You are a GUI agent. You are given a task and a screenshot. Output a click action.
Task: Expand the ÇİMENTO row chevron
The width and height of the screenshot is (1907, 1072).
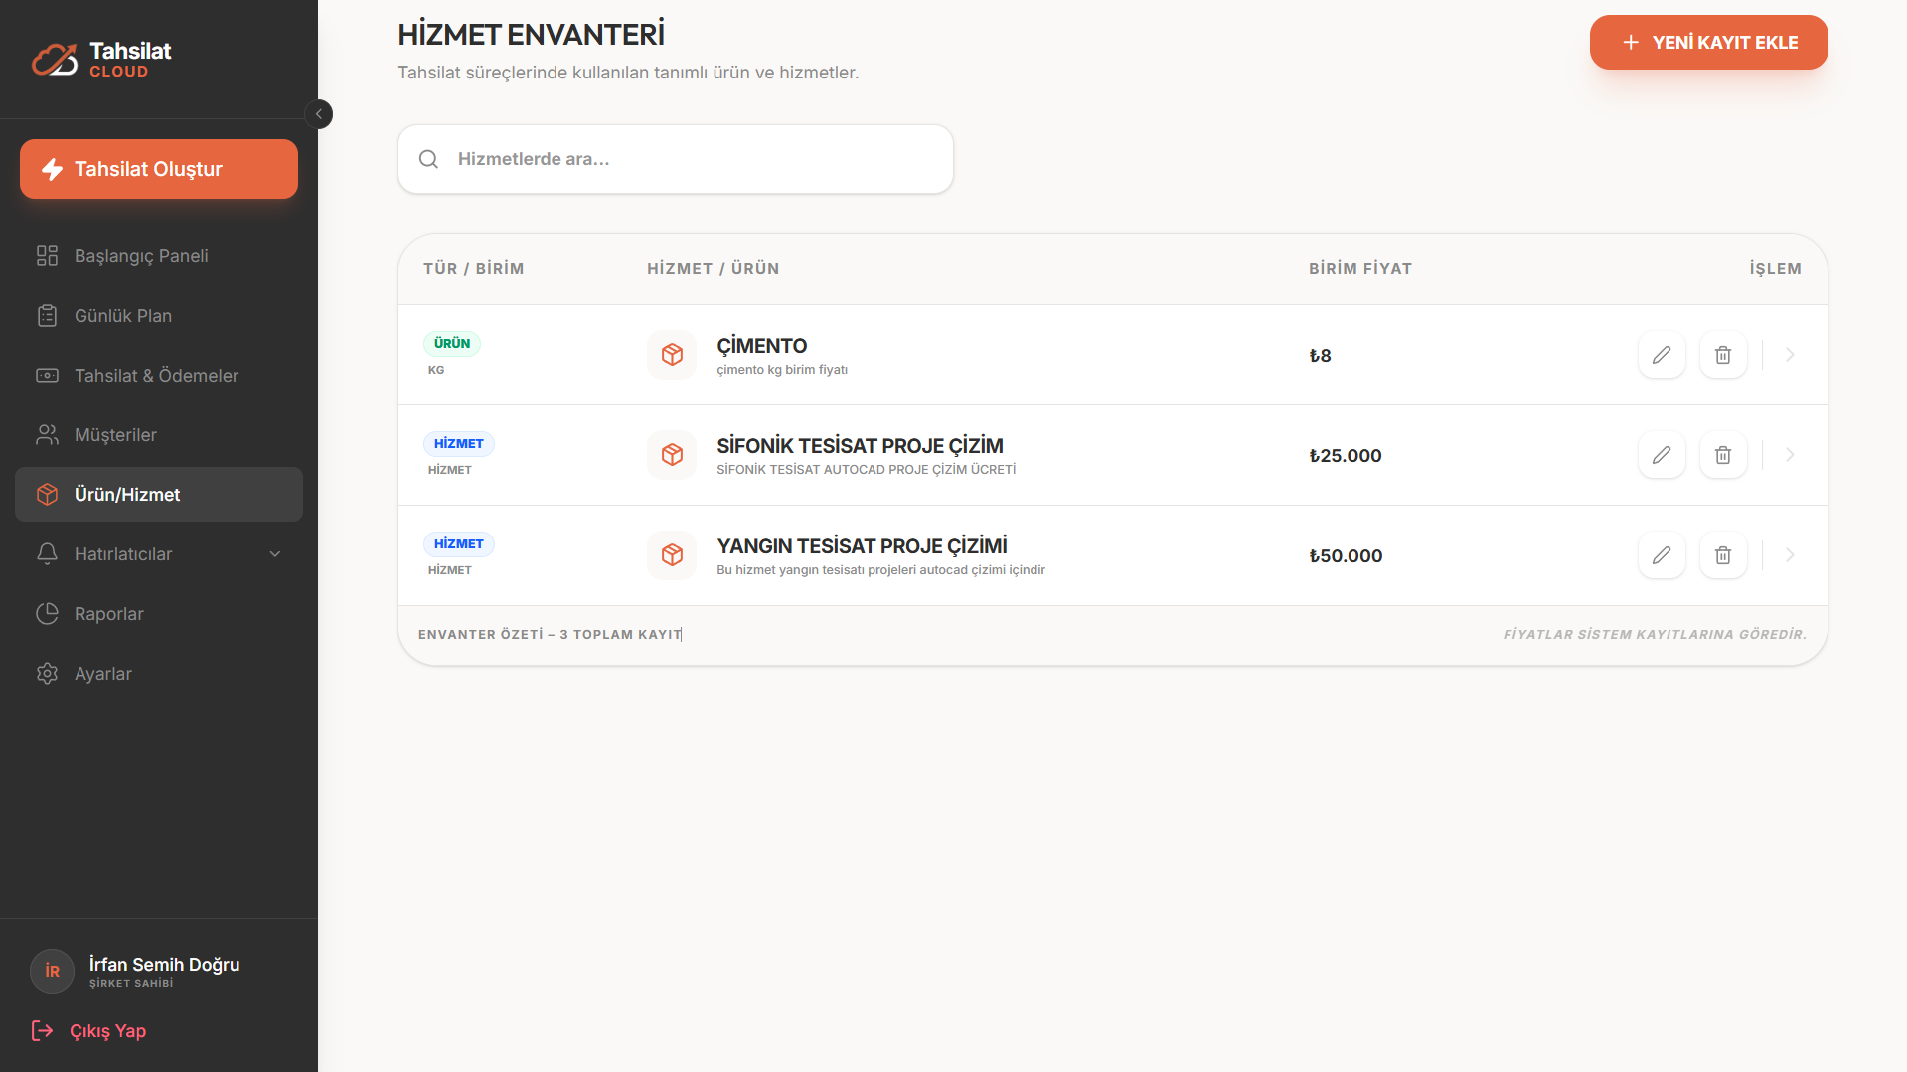pyautogui.click(x=1790, y=355)
